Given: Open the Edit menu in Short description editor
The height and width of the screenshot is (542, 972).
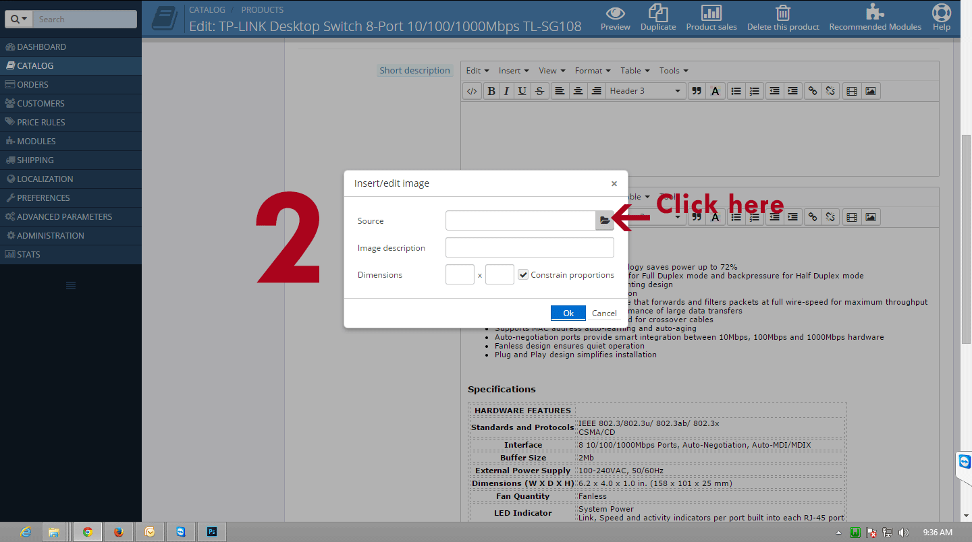Looking at the screenshot, I should 477,71.
